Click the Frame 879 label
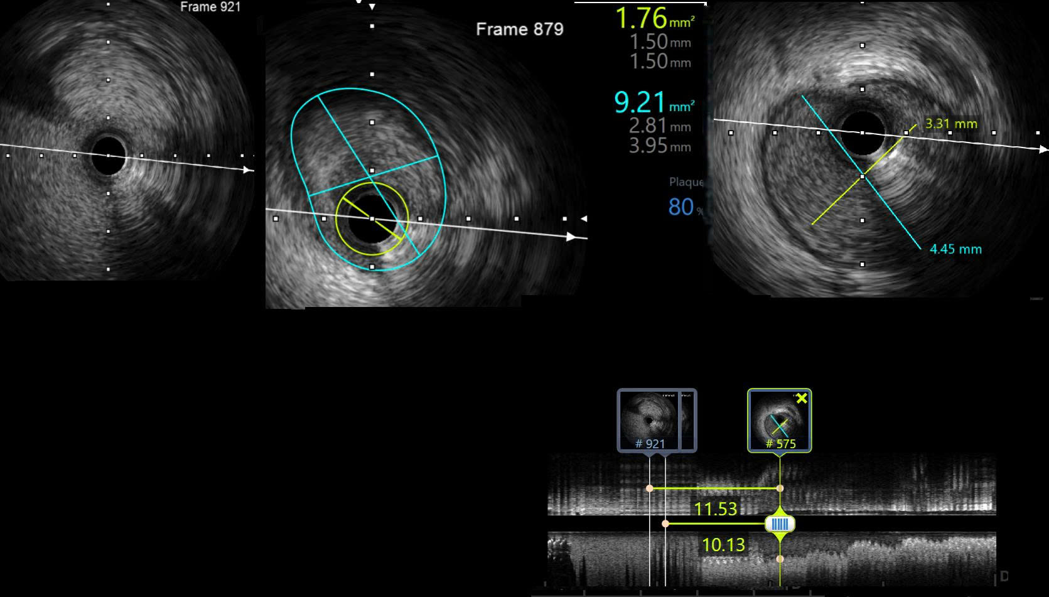Image resolution: width=1049 pixels, height=597 pixels. 519,29
